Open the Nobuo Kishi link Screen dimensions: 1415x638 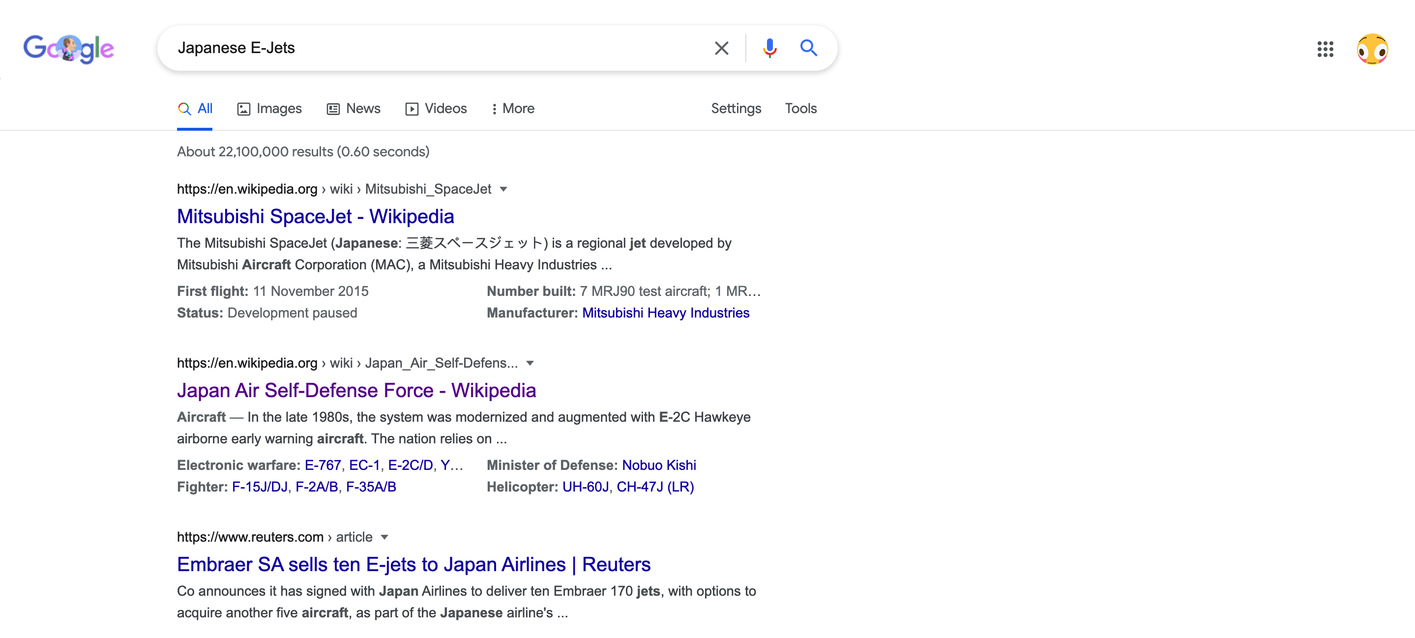(x=659, y=465)
